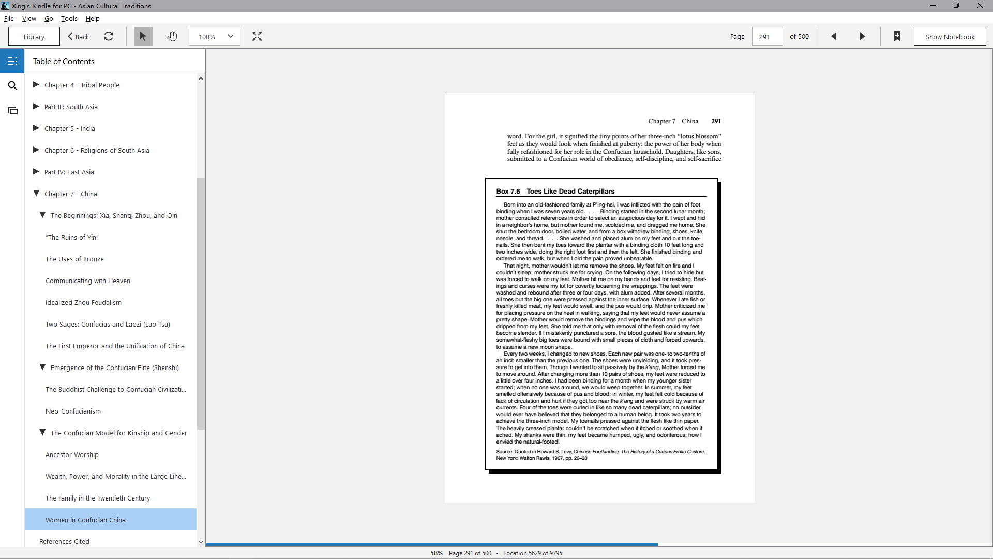Viewport: 993px width, 559px height.
Task: Open the Tools menu
Action: tap(69, 18)
